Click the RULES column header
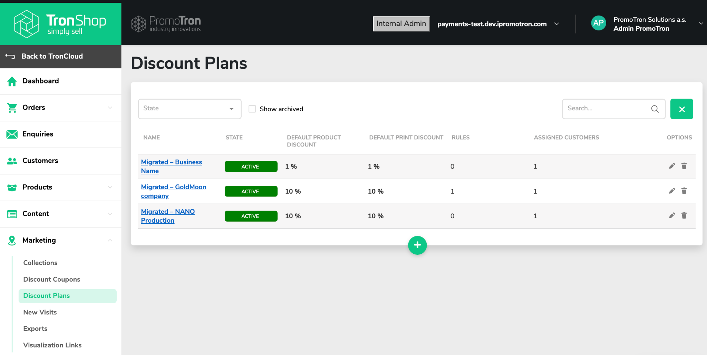707x355 pixels. point(461,138)
